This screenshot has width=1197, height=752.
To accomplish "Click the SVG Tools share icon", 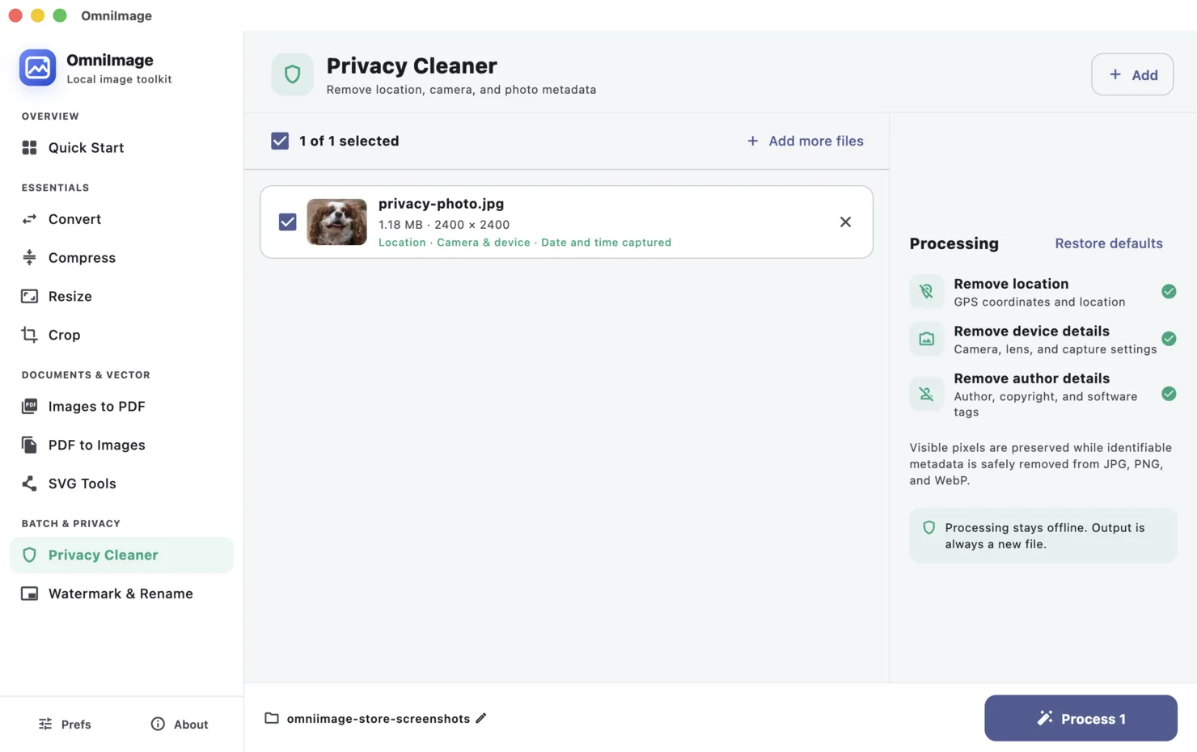I will pyautogui.click(x=30, y=484).
